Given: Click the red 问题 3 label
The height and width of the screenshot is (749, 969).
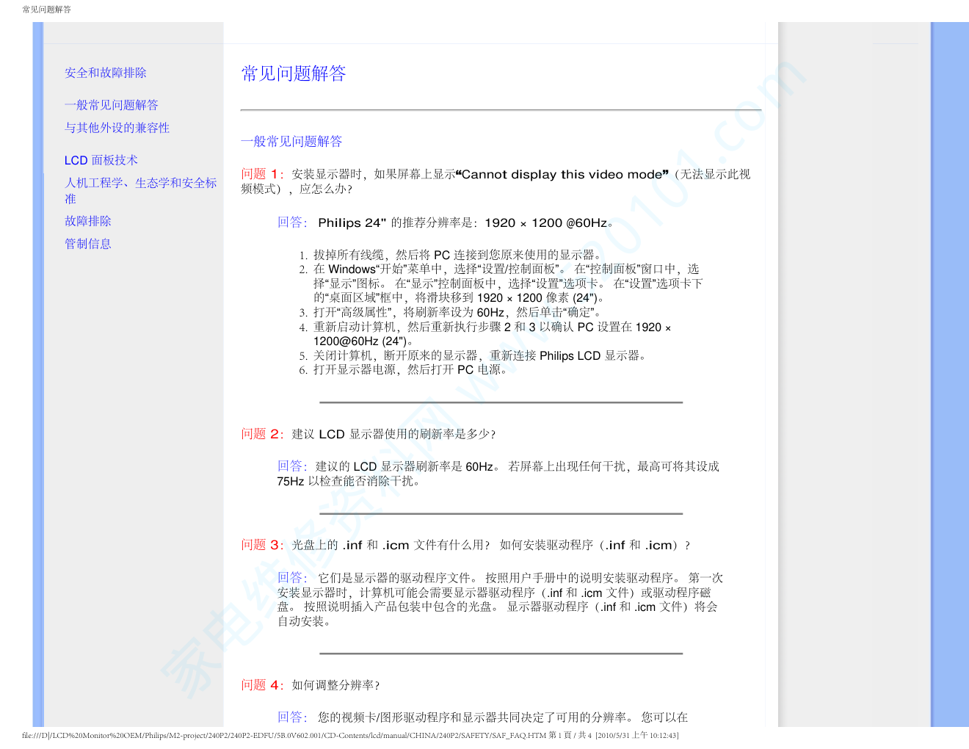Looking at the screenshot, I should coord(263,545).
